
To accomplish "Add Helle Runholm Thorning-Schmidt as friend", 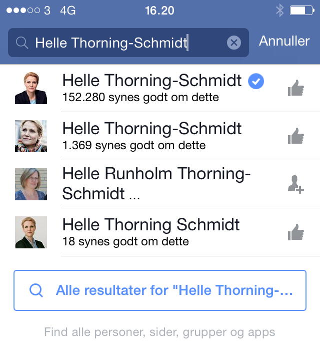I will (x=296, y=184).
